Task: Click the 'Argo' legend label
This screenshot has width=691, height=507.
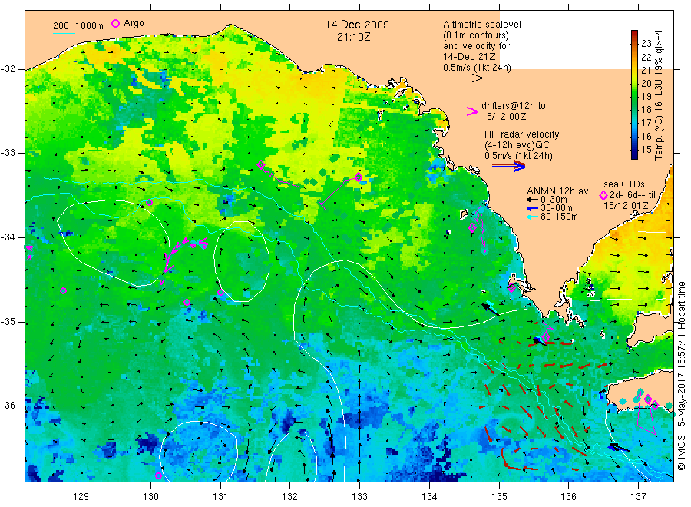Action: click(134, 23)
